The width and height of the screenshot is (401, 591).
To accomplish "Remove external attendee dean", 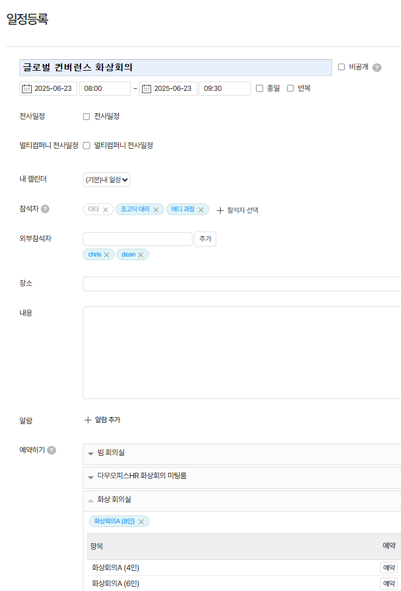I will click(141, 255).
